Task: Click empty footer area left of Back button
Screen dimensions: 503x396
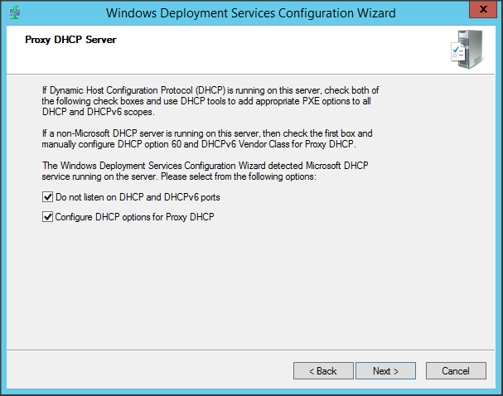Action: point(149,370)
